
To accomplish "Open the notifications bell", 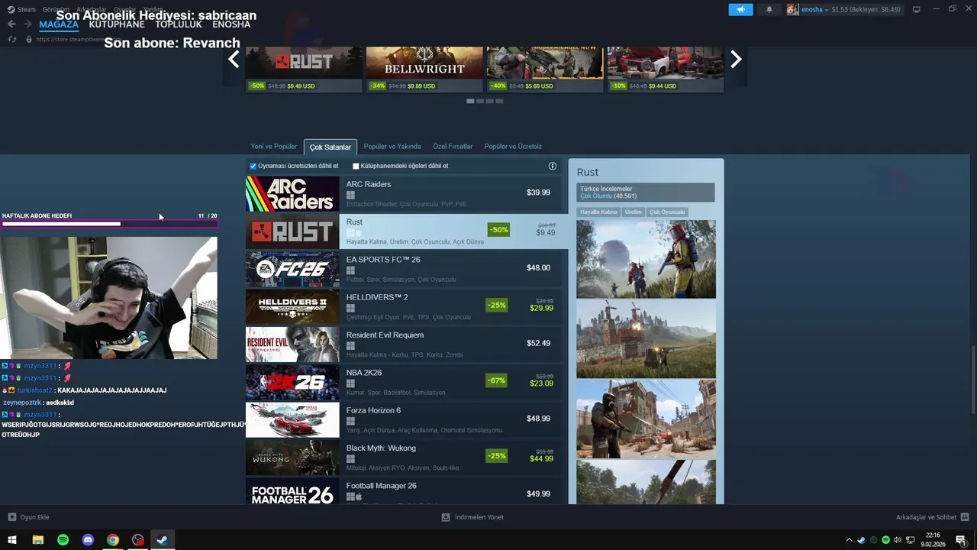I will pyautogui.click(x=769, y=9).
